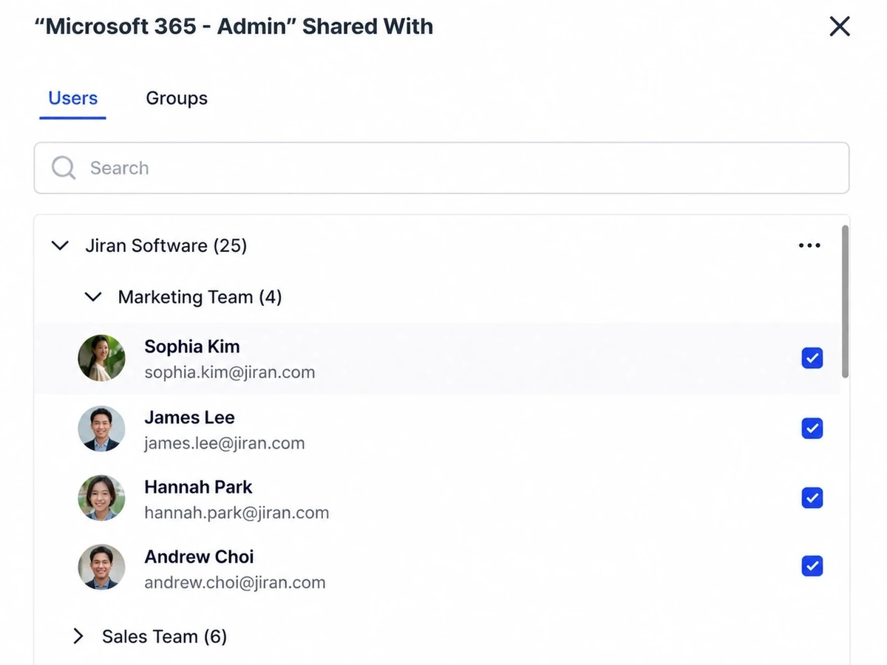Image resolution: width=887 pixels, height=665 pixels.
Task: Collapse the Jiran Software (25) node
Action: 60,245
